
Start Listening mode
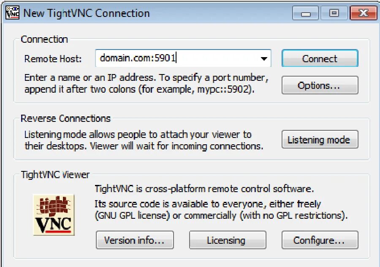coord(320,139)
